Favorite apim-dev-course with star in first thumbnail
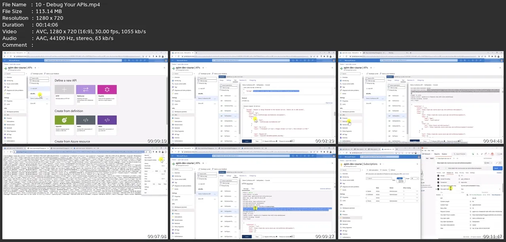This screenshot has width=506, height=242. coord(35,68)
